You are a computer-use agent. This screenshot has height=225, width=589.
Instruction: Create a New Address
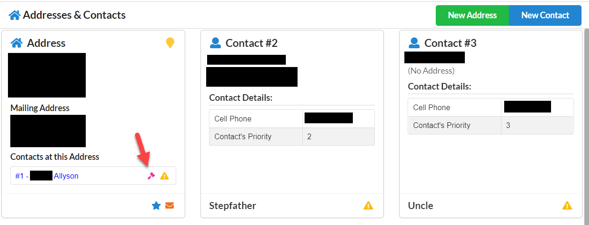pyautogui.click(x=472, y=15)
